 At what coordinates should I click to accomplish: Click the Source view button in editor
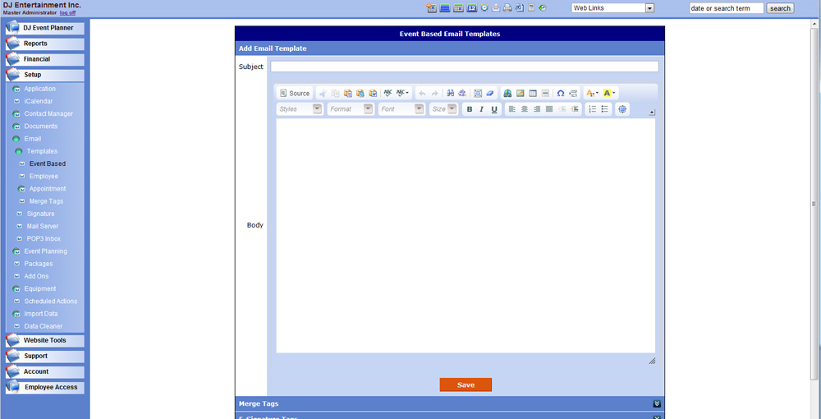295,94
